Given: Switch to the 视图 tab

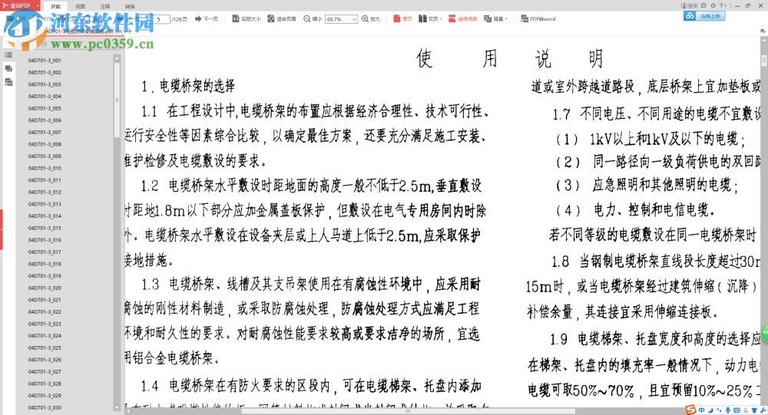Looking at the screenshot, I should tap(80, 6).
